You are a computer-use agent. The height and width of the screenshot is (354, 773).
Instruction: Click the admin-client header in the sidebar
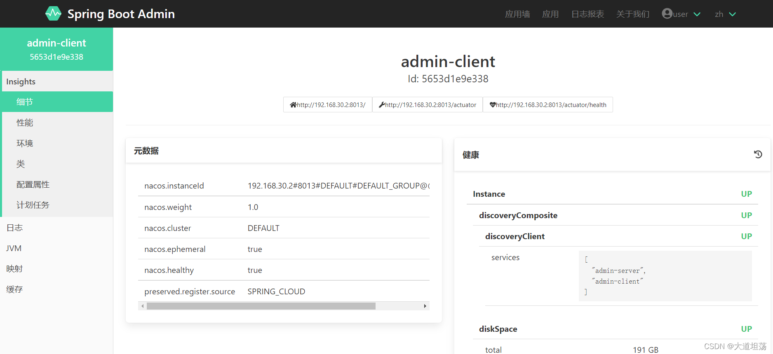tap(56, 49)
